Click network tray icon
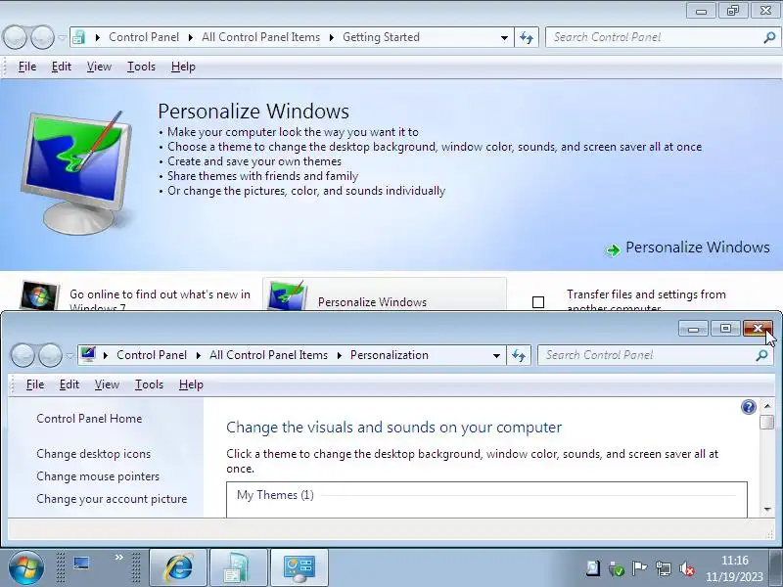The image size is (783, 587). [664, 568]
